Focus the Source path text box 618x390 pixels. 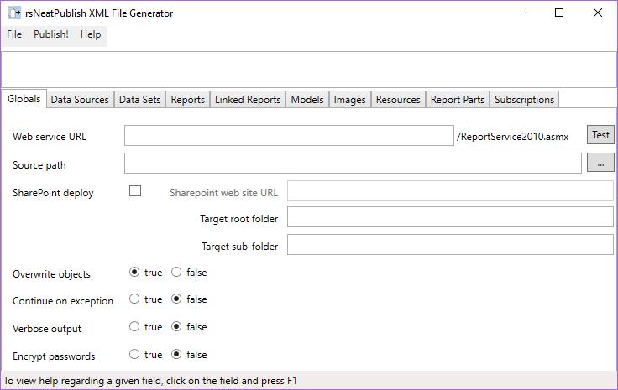tap(353, 164)
